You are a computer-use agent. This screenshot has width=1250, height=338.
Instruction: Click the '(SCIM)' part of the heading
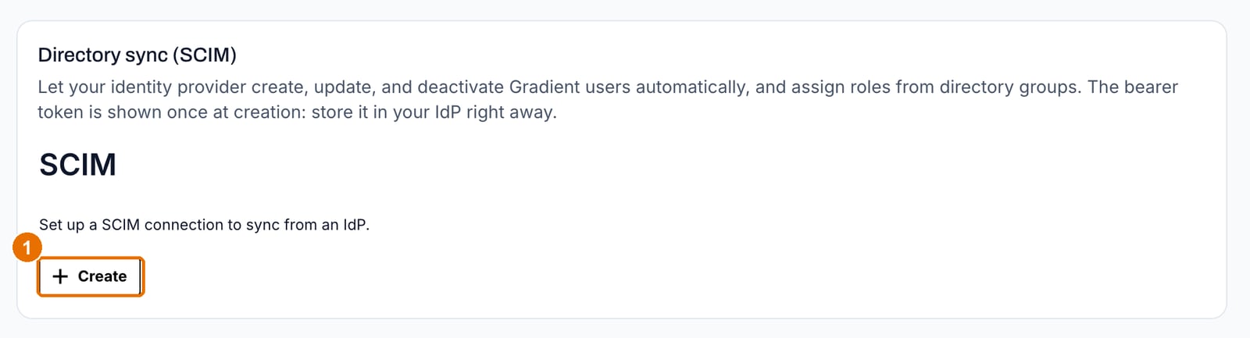tap(205, 55)
